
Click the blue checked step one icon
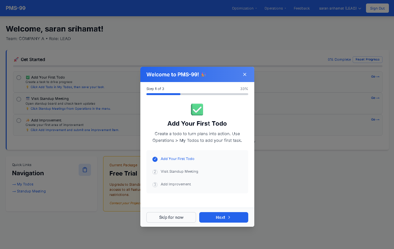point(155,159)
